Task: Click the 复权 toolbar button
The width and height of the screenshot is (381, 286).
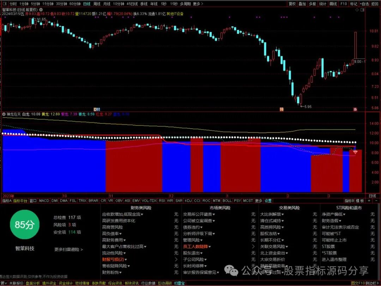Action: pos(292,4)
